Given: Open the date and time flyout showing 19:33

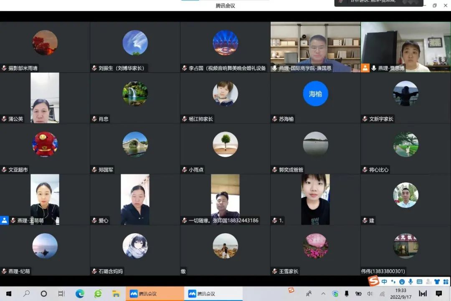Looking at the screenshot, I should (x=400, y=293).
